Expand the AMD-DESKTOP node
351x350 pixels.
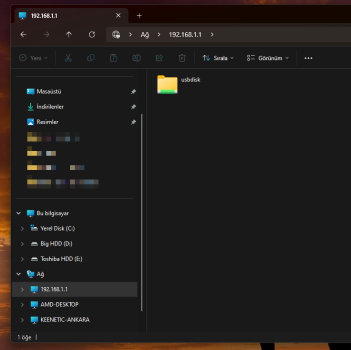pos(22,305)
